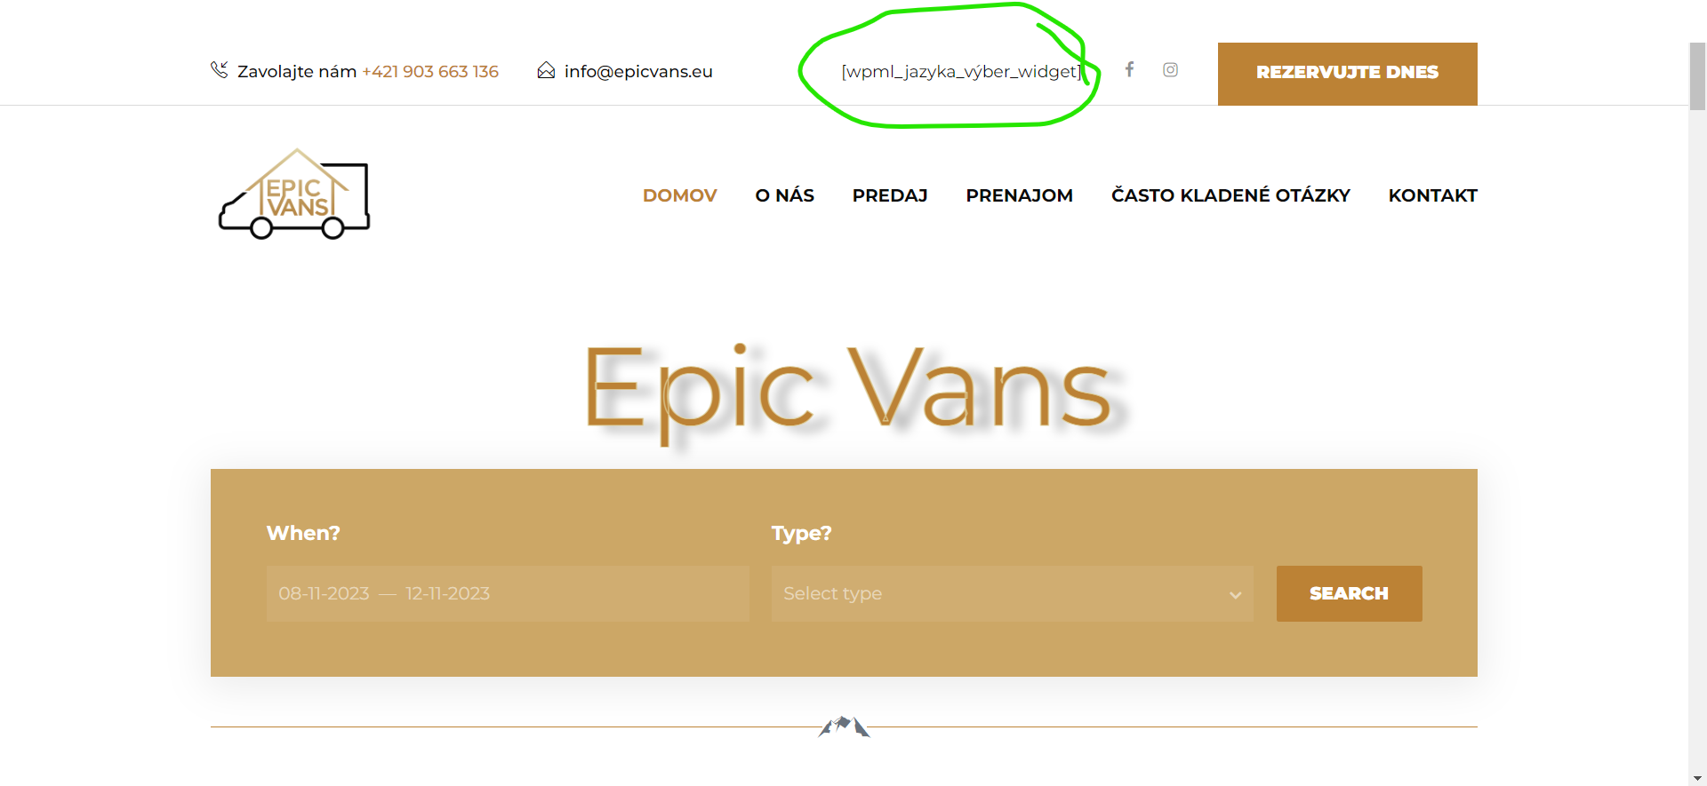Click the Zavolajte nám label
Viewport: 1707px width, 786px height.
pos(297,71)
